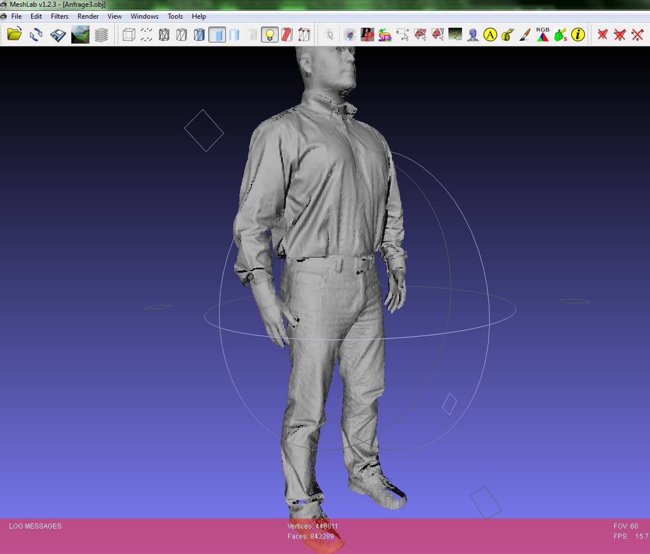This screenshot has width=650, height=554.
Task: Take a snapshot using the landscape icon
Action: (80, 35)
